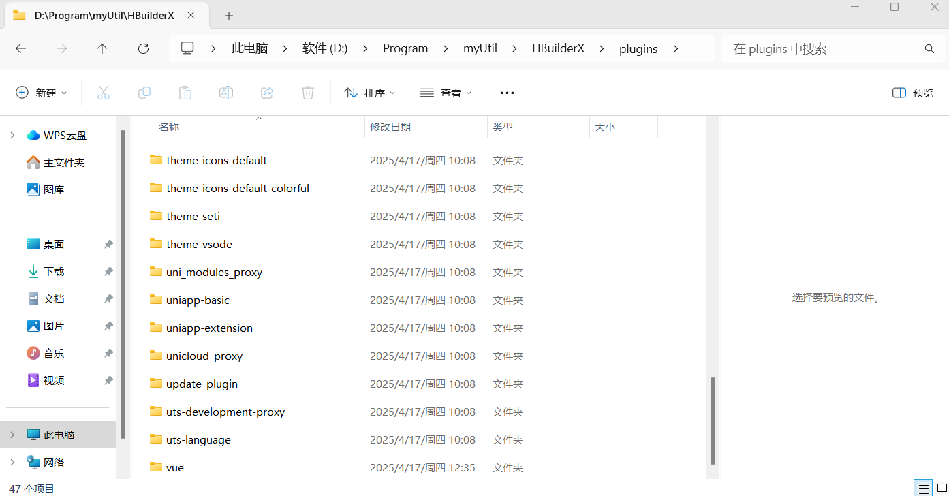Select update_plugin folder name
949x496 pixels.
coord(202,384)
